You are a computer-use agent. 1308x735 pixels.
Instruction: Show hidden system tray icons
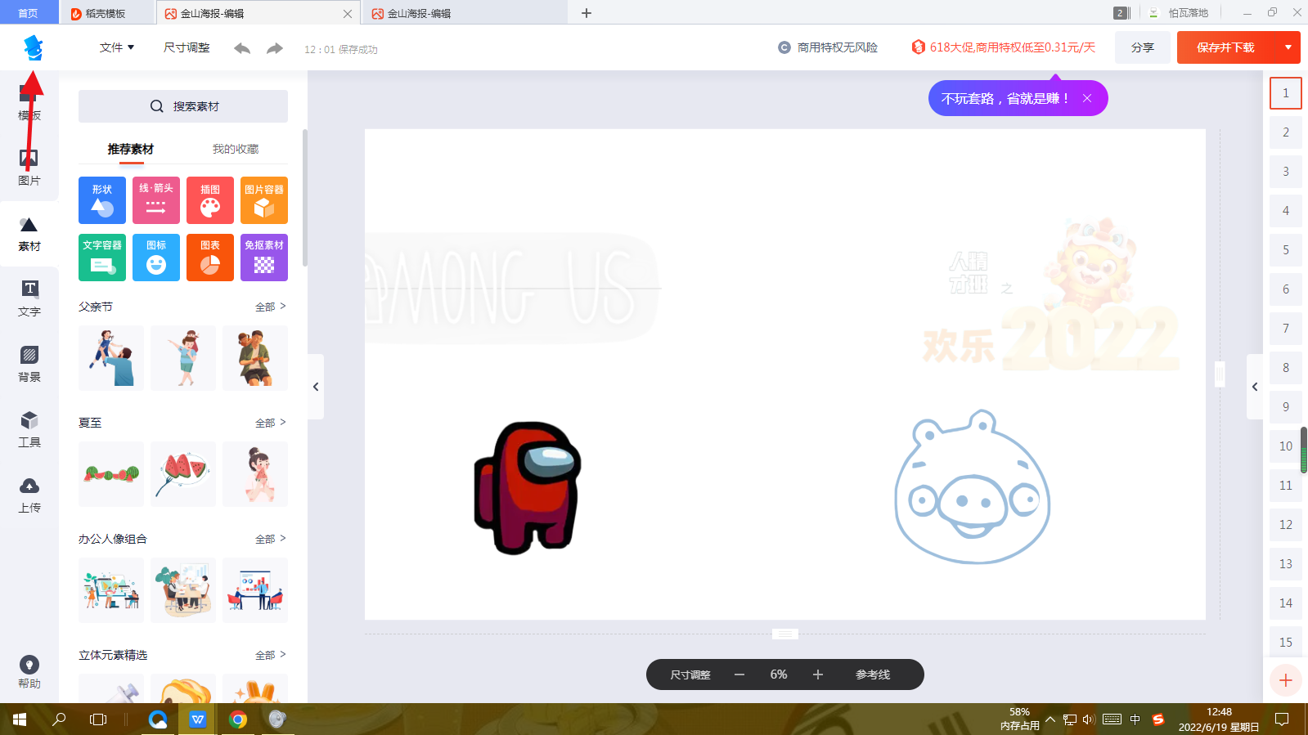point(1050,719)
